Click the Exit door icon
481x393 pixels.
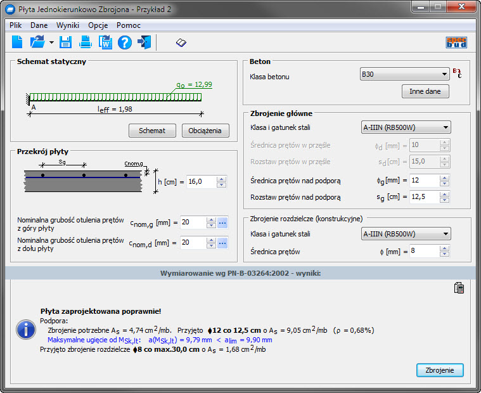click(144, 43)
